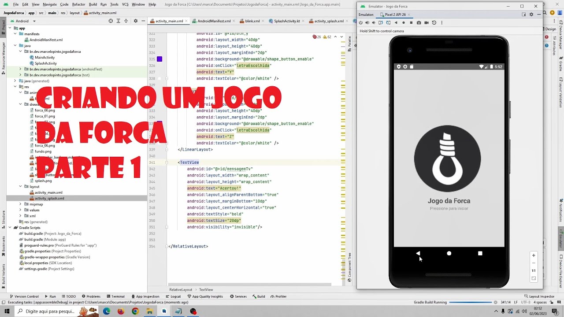Open Project panel settings gear

coord(135,21)
